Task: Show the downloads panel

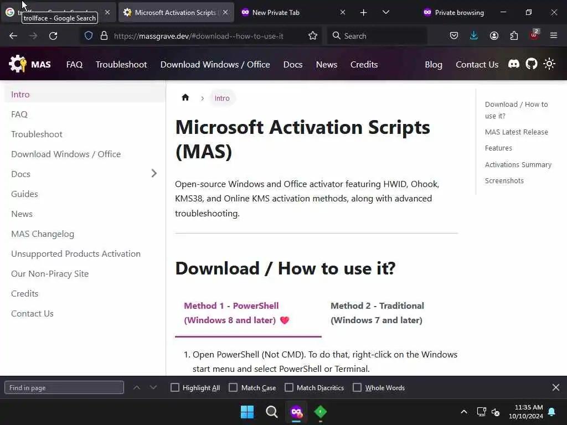Action: [474, 36]
